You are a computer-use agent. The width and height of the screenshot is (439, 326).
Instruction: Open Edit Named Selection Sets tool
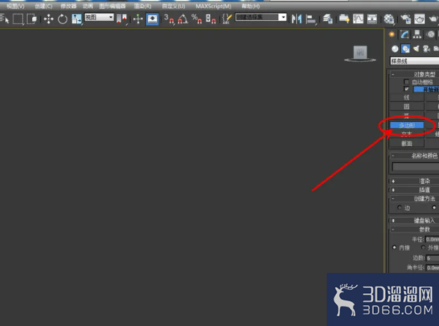click(x=227, y=19)
